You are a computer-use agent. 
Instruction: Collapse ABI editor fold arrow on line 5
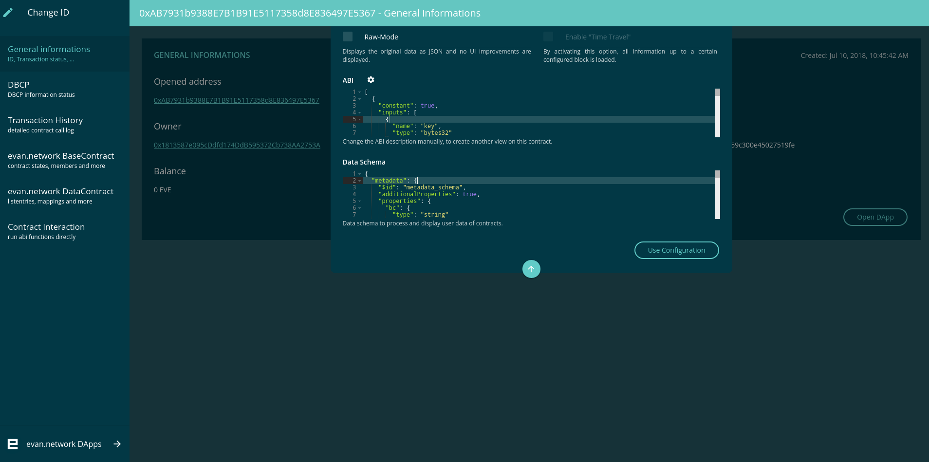point(360,119)
